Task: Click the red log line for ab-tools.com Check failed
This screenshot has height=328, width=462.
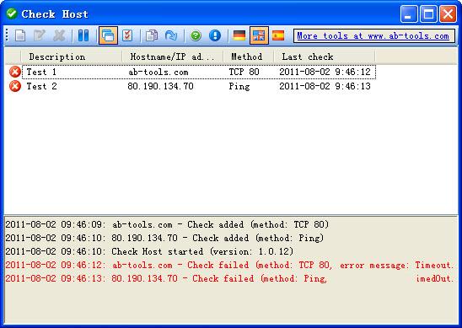Action: [229, 265]
